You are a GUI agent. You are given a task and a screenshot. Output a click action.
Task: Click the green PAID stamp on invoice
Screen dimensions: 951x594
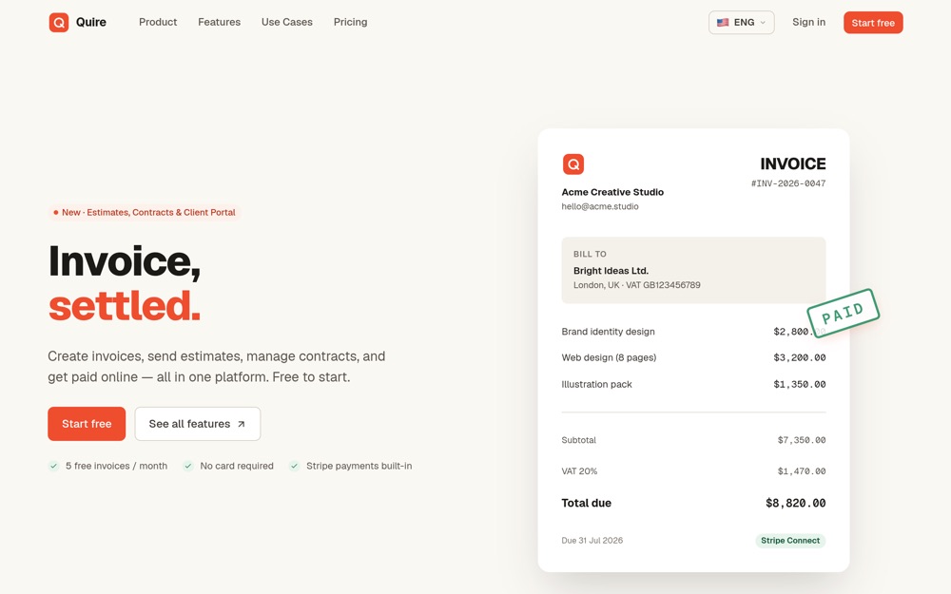coord(843,313)
